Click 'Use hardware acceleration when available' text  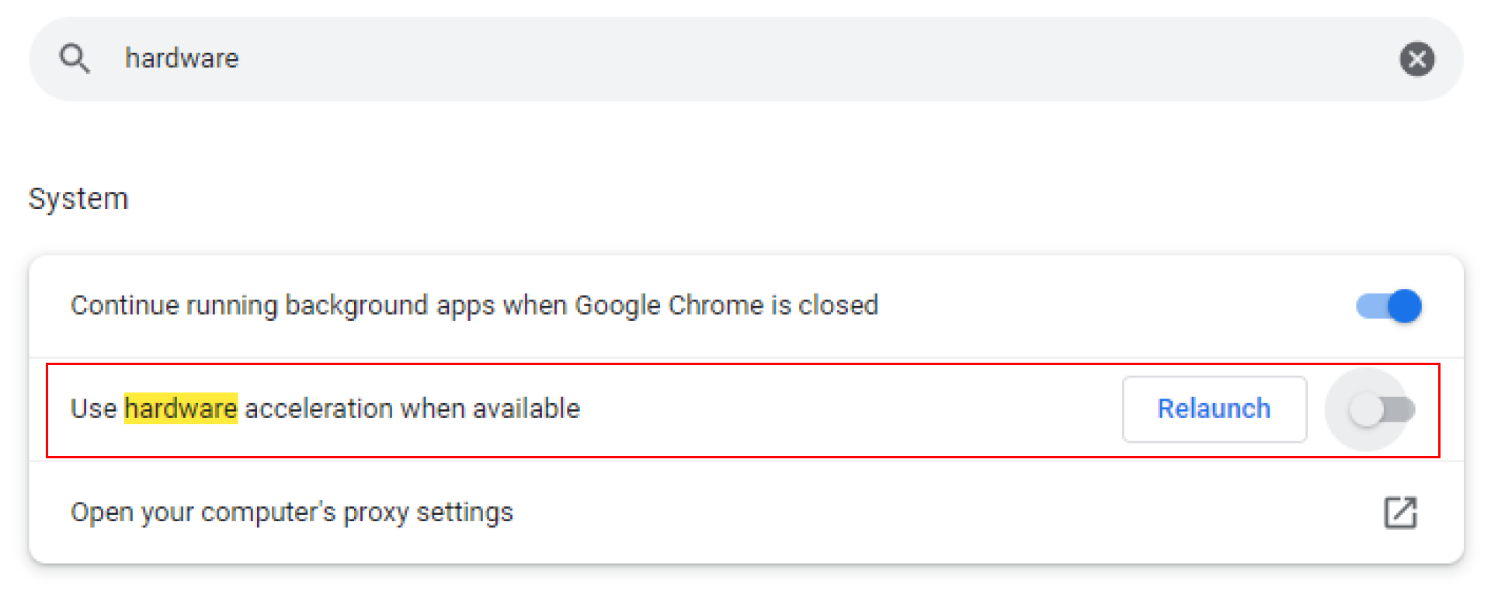325,409
